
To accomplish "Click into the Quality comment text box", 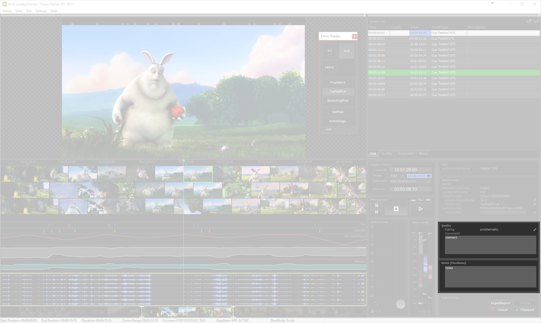I will coord(490,245).
